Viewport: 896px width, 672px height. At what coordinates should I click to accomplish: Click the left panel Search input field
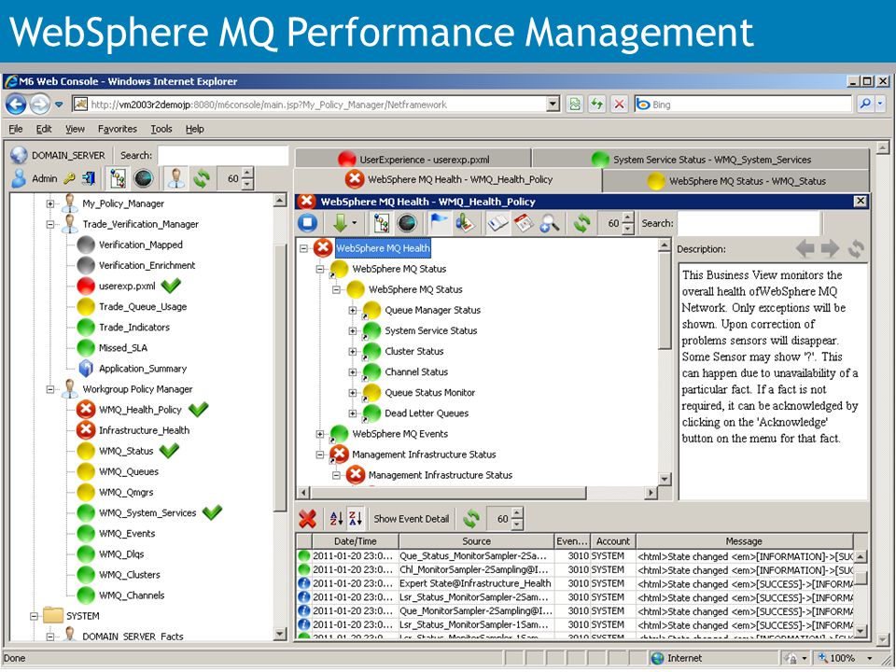(x=223, y=156)
